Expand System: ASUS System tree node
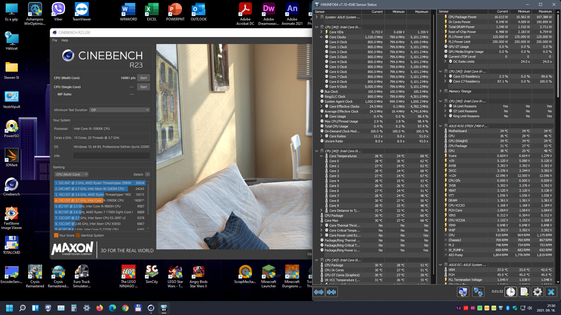Image resolution: width=561 pixels, height=315 pixels. pyautogui.click(x=316, y=17)
